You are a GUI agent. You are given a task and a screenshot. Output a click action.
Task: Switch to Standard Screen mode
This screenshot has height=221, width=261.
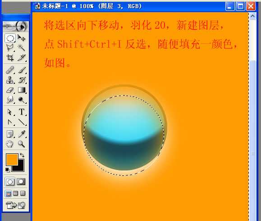[8, 193]
